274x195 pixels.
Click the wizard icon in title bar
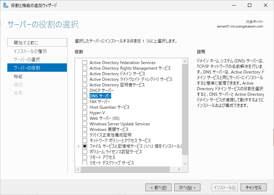click(6, 6)
